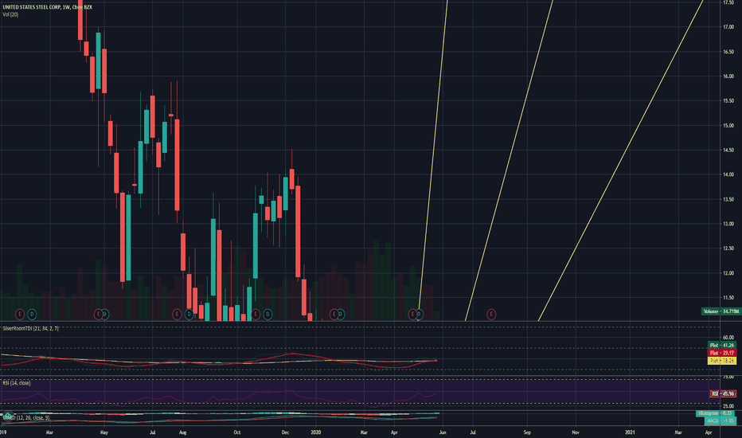Click the 13.00 price axis label
Viewport: 742px width, 438px height.
coord(728,224)
